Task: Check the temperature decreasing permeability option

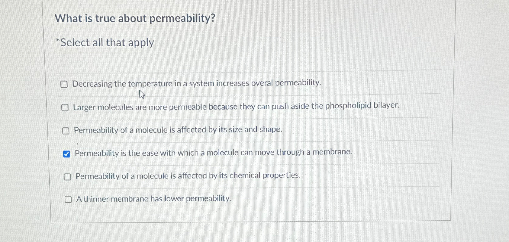Action: pyautogui.click(x=64, y=84)
